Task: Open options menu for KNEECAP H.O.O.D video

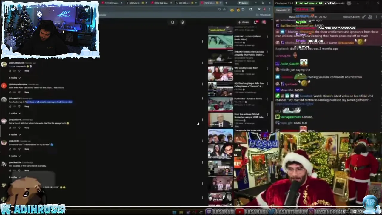Action: [x=267, y=37]
